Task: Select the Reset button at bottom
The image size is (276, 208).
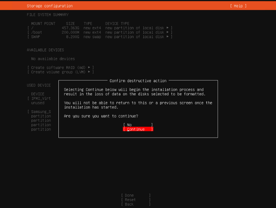Action: pyautogui.click(x=136, y=200)
